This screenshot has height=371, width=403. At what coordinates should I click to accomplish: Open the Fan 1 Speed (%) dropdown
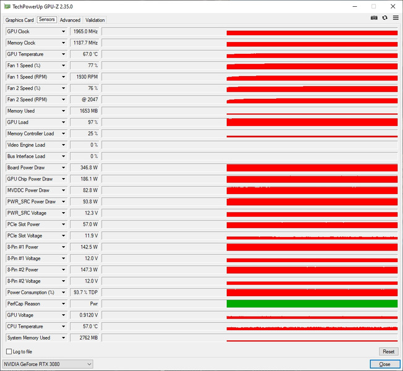tap(63, 66)
